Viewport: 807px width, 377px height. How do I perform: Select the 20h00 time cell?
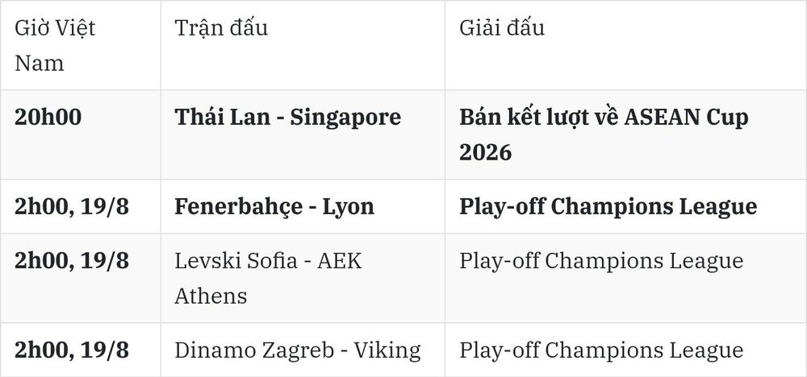point(80,135)
